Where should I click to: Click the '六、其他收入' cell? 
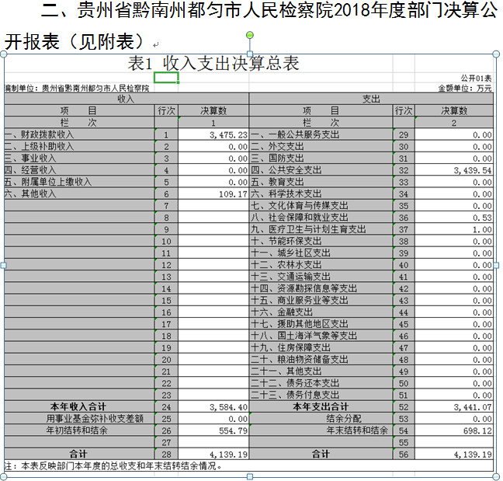[x=79, y=194]
